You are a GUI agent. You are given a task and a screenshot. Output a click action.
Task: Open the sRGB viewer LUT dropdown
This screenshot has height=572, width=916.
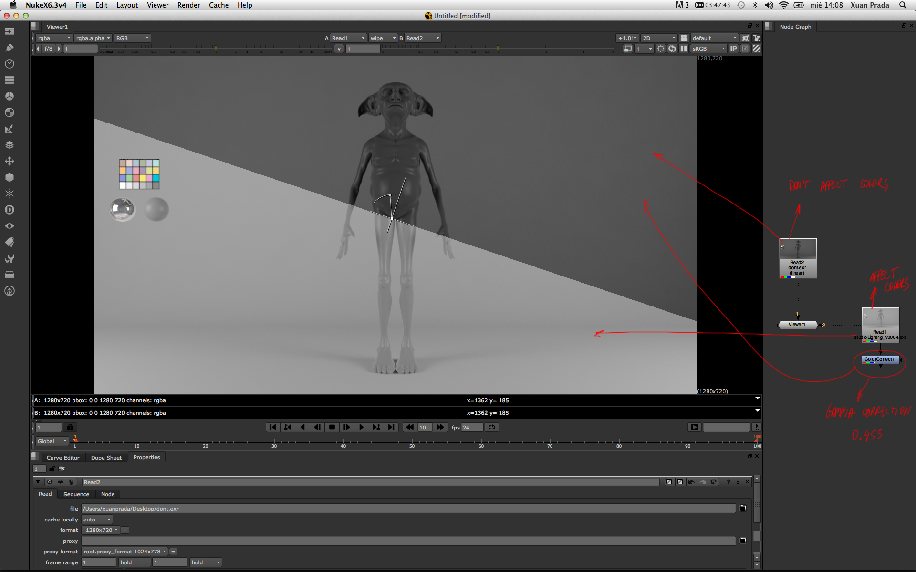(708, 49)
